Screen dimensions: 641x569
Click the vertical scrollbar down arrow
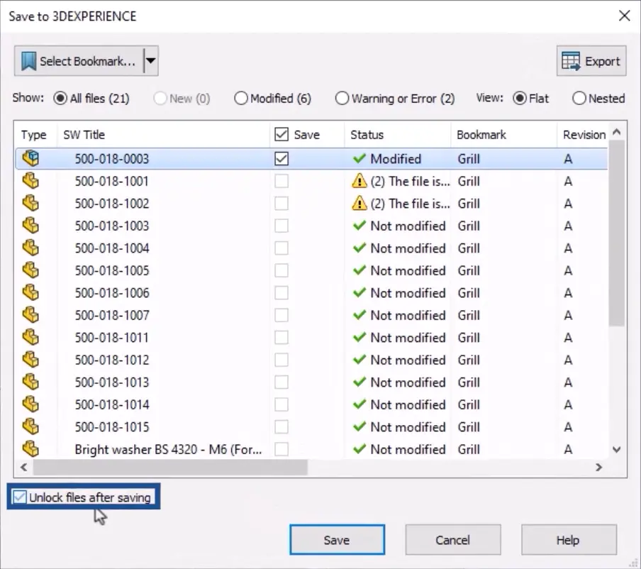click(x=617, y=449)
